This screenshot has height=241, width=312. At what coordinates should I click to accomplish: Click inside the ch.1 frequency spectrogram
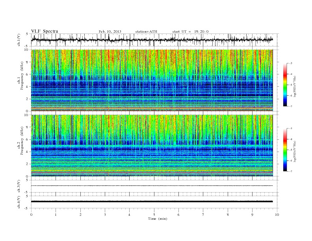(152, 80)
